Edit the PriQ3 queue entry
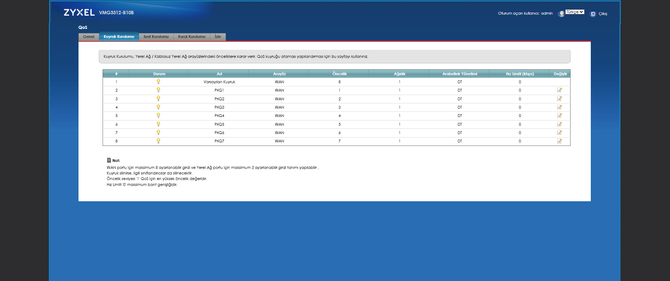The height and width of the screenshot is (281, 670). [559, 107]
